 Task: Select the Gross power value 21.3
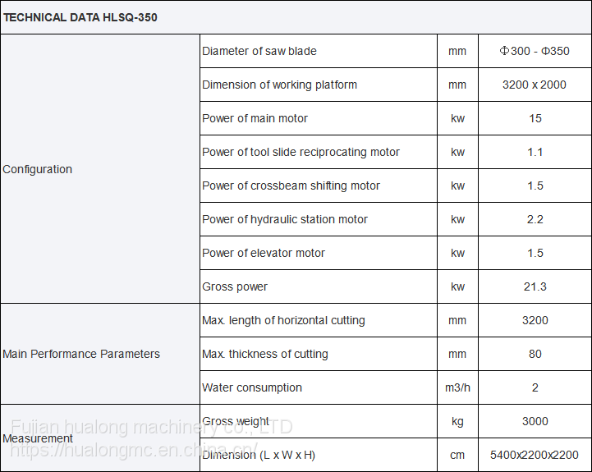click(535, 286)
